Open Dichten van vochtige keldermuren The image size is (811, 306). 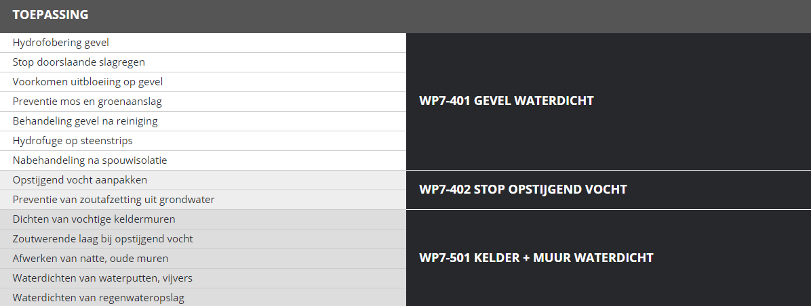pyautogui.click(x=94, y=219)
